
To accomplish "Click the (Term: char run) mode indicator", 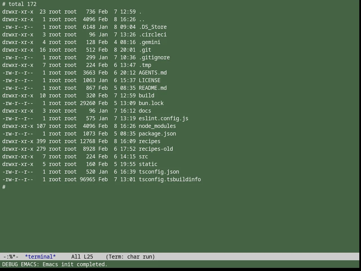I will (x=130, y=257).
